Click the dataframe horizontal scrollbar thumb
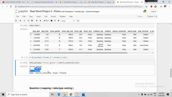The height and width of the screenshot is (97, 172). tap(79, 53)
